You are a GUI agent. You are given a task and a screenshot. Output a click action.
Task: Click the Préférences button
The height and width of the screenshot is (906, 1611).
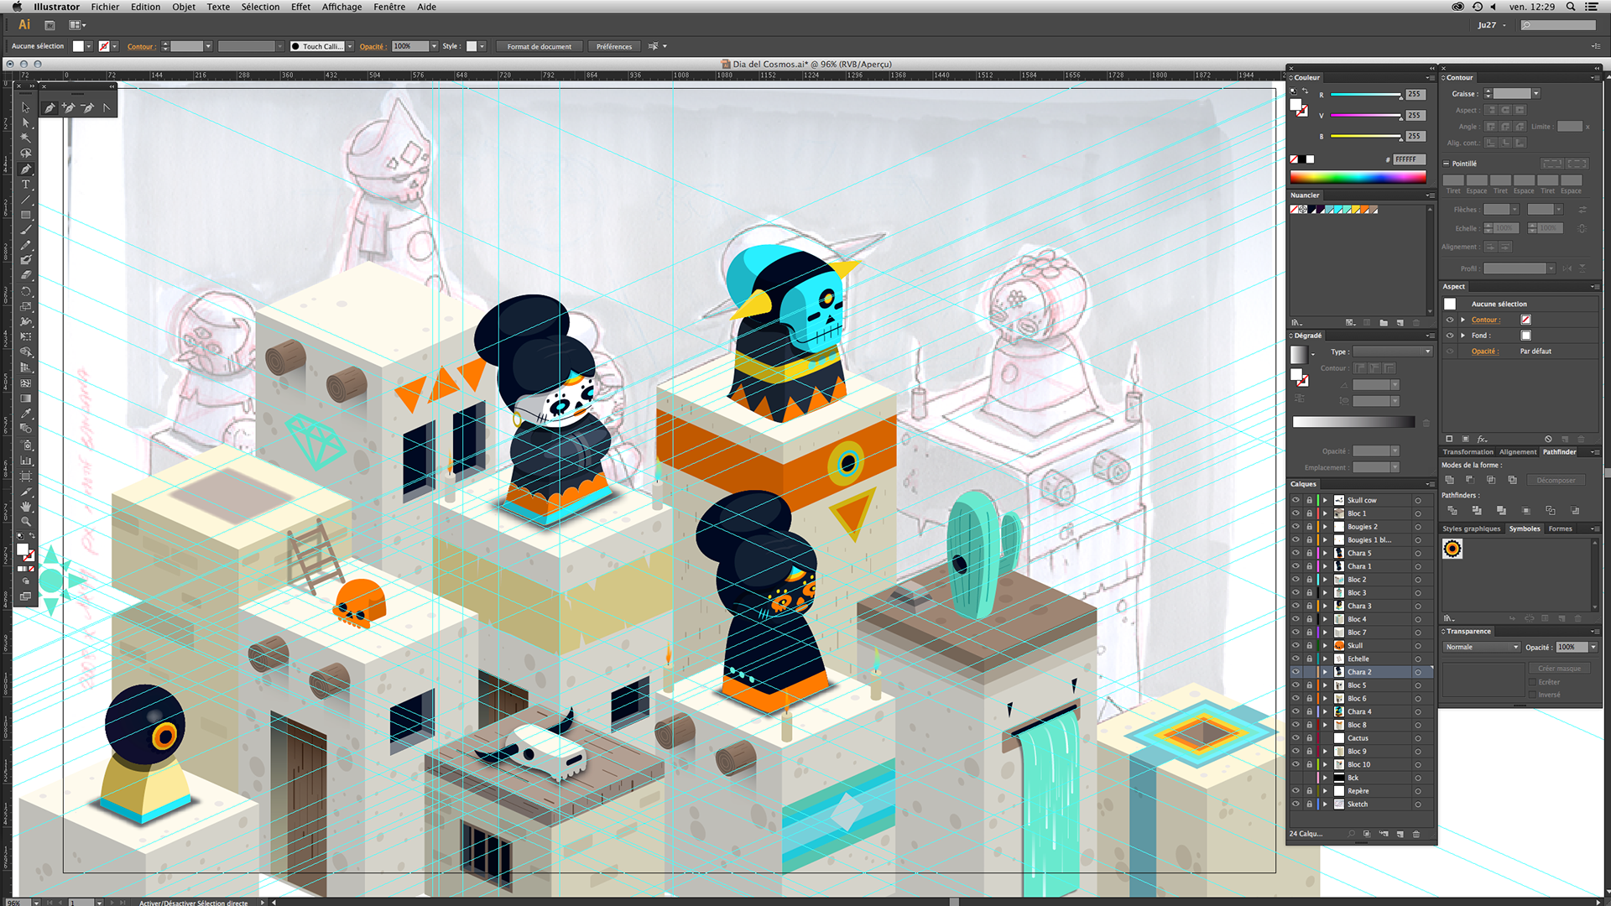coord(613,46)
